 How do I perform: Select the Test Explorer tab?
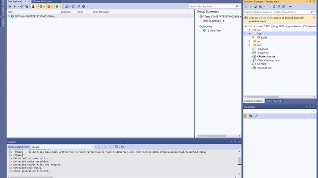pos(15,1)
